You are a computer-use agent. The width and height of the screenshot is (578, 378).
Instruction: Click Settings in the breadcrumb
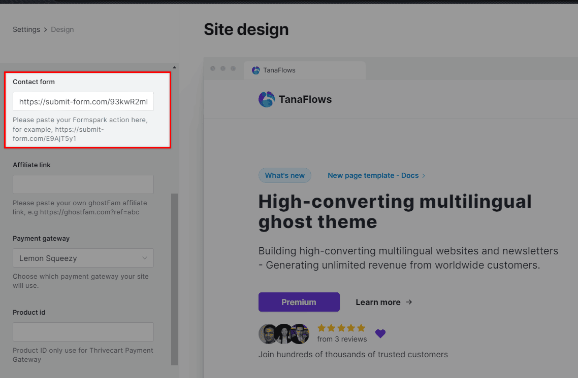click(26, 29)
